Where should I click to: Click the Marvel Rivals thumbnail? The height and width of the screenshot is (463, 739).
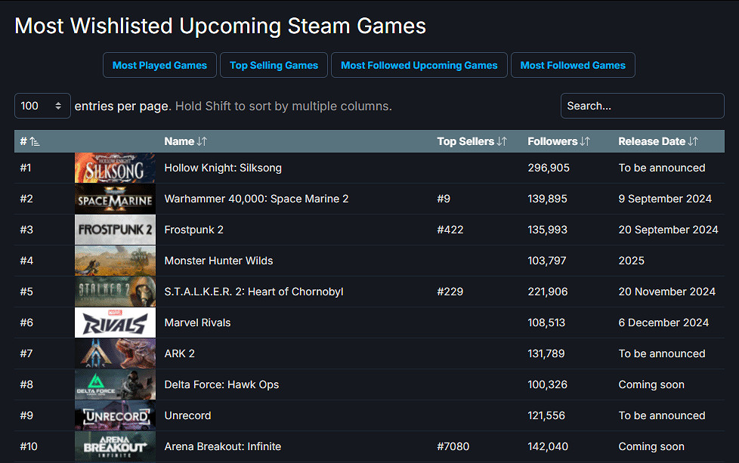tap(114, 322)
